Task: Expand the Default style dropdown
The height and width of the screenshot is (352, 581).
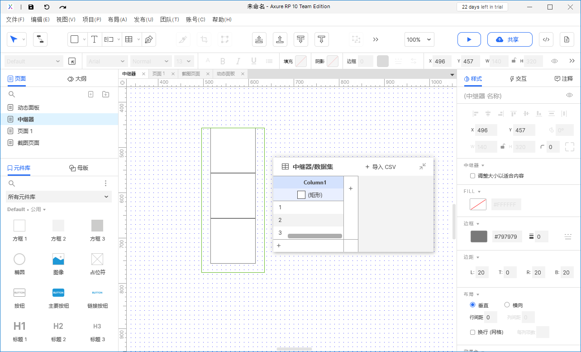Action: point(33,61)
